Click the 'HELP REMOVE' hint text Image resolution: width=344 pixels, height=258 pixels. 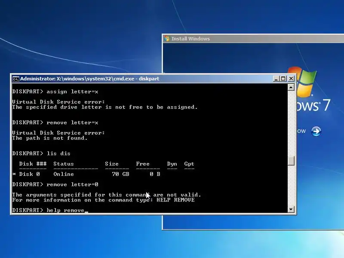[x=175, y=200]
